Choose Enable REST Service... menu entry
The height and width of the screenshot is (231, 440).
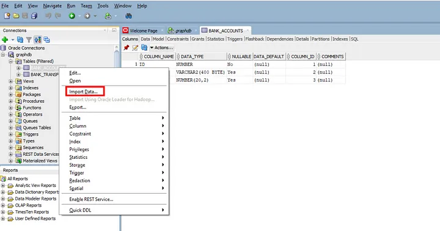click(114, 199)
